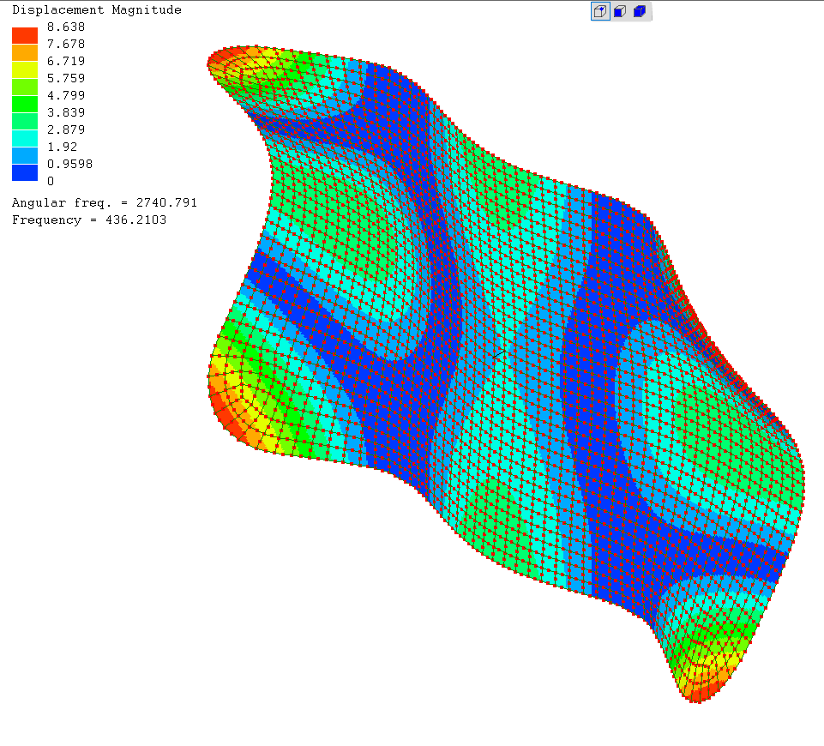
Task: Click the cyan 2.879 legend swatch
Action: (x=25, y=138)
